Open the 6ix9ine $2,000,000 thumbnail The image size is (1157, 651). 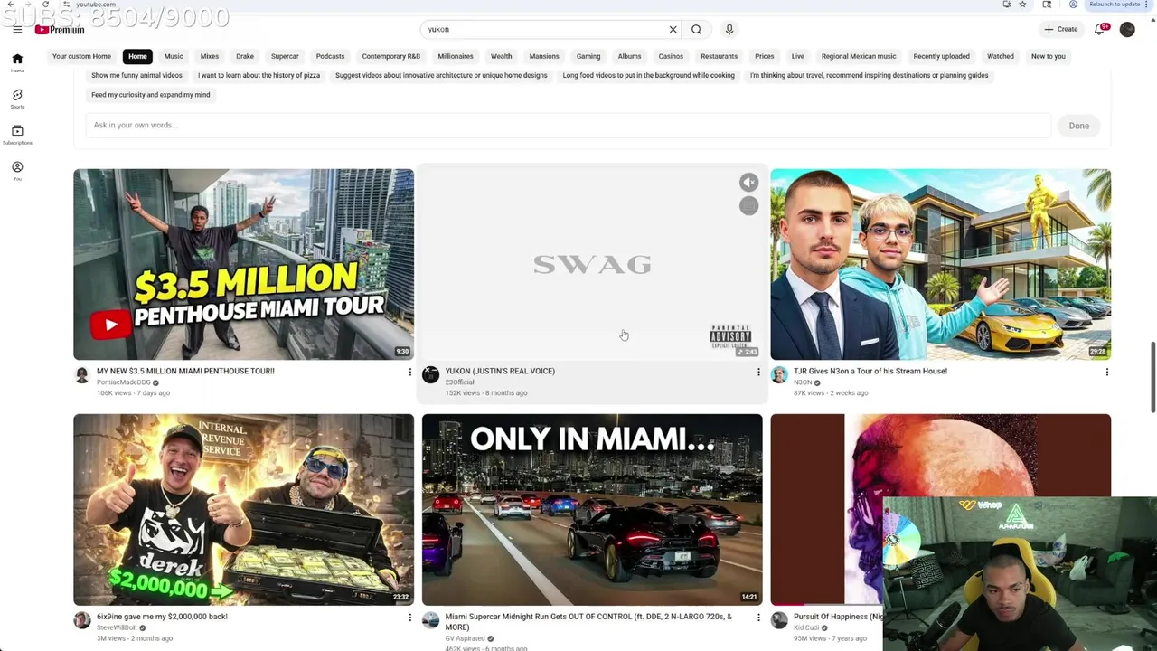click(243, 510)
